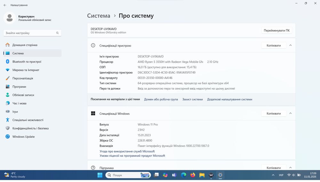
Task: Open Захист системи link
Action: [192, 99]
